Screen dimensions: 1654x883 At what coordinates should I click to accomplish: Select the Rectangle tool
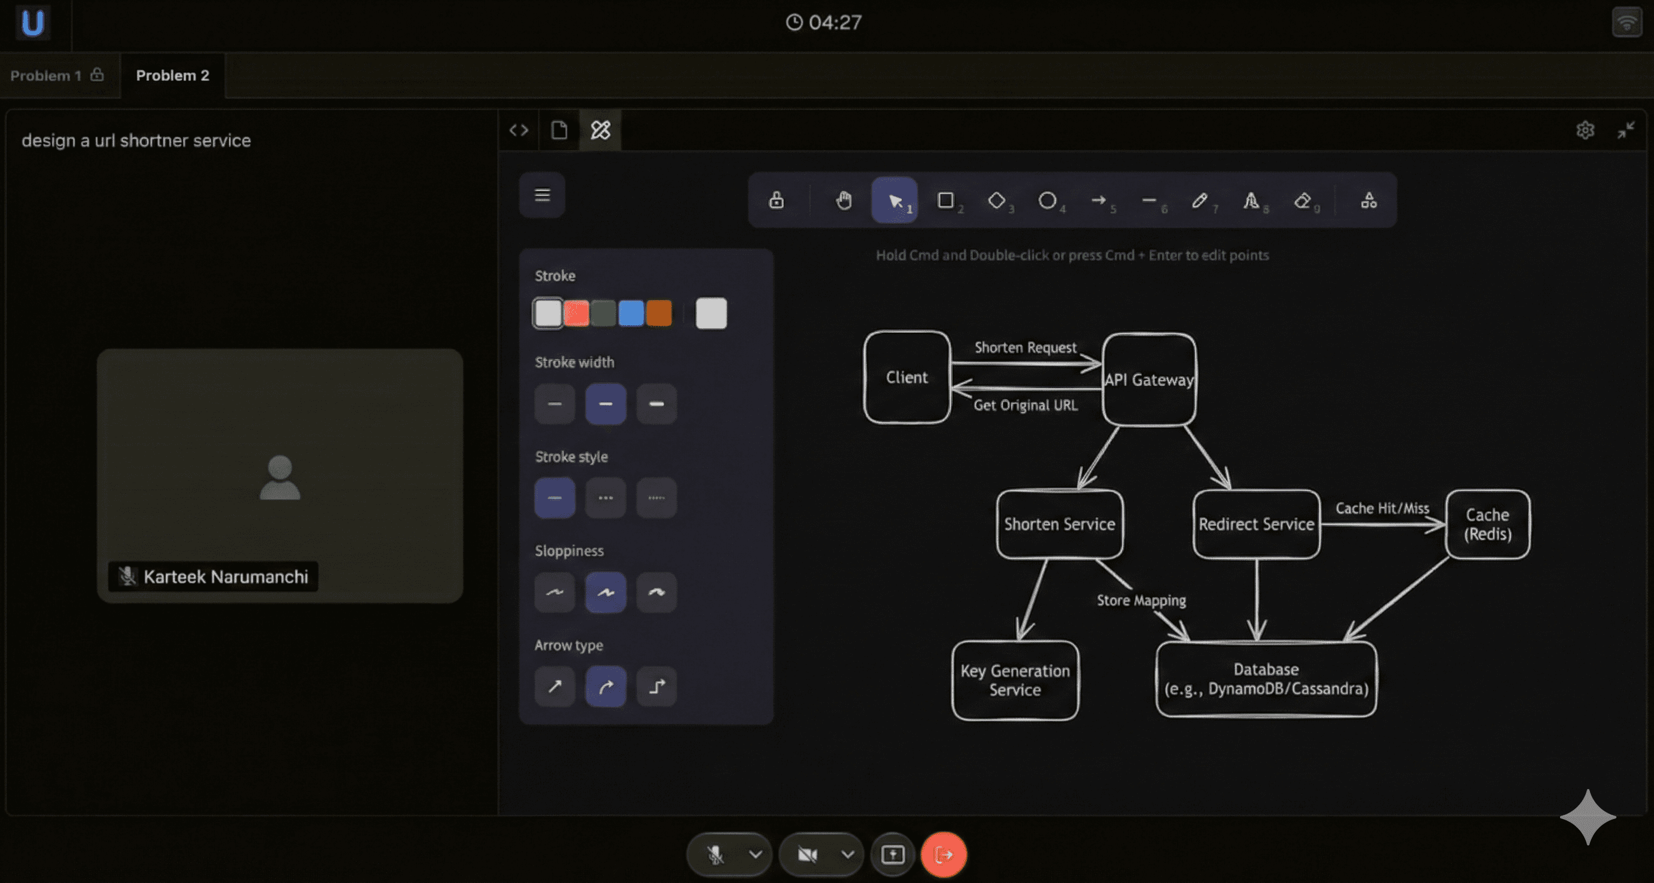(946, 201)
